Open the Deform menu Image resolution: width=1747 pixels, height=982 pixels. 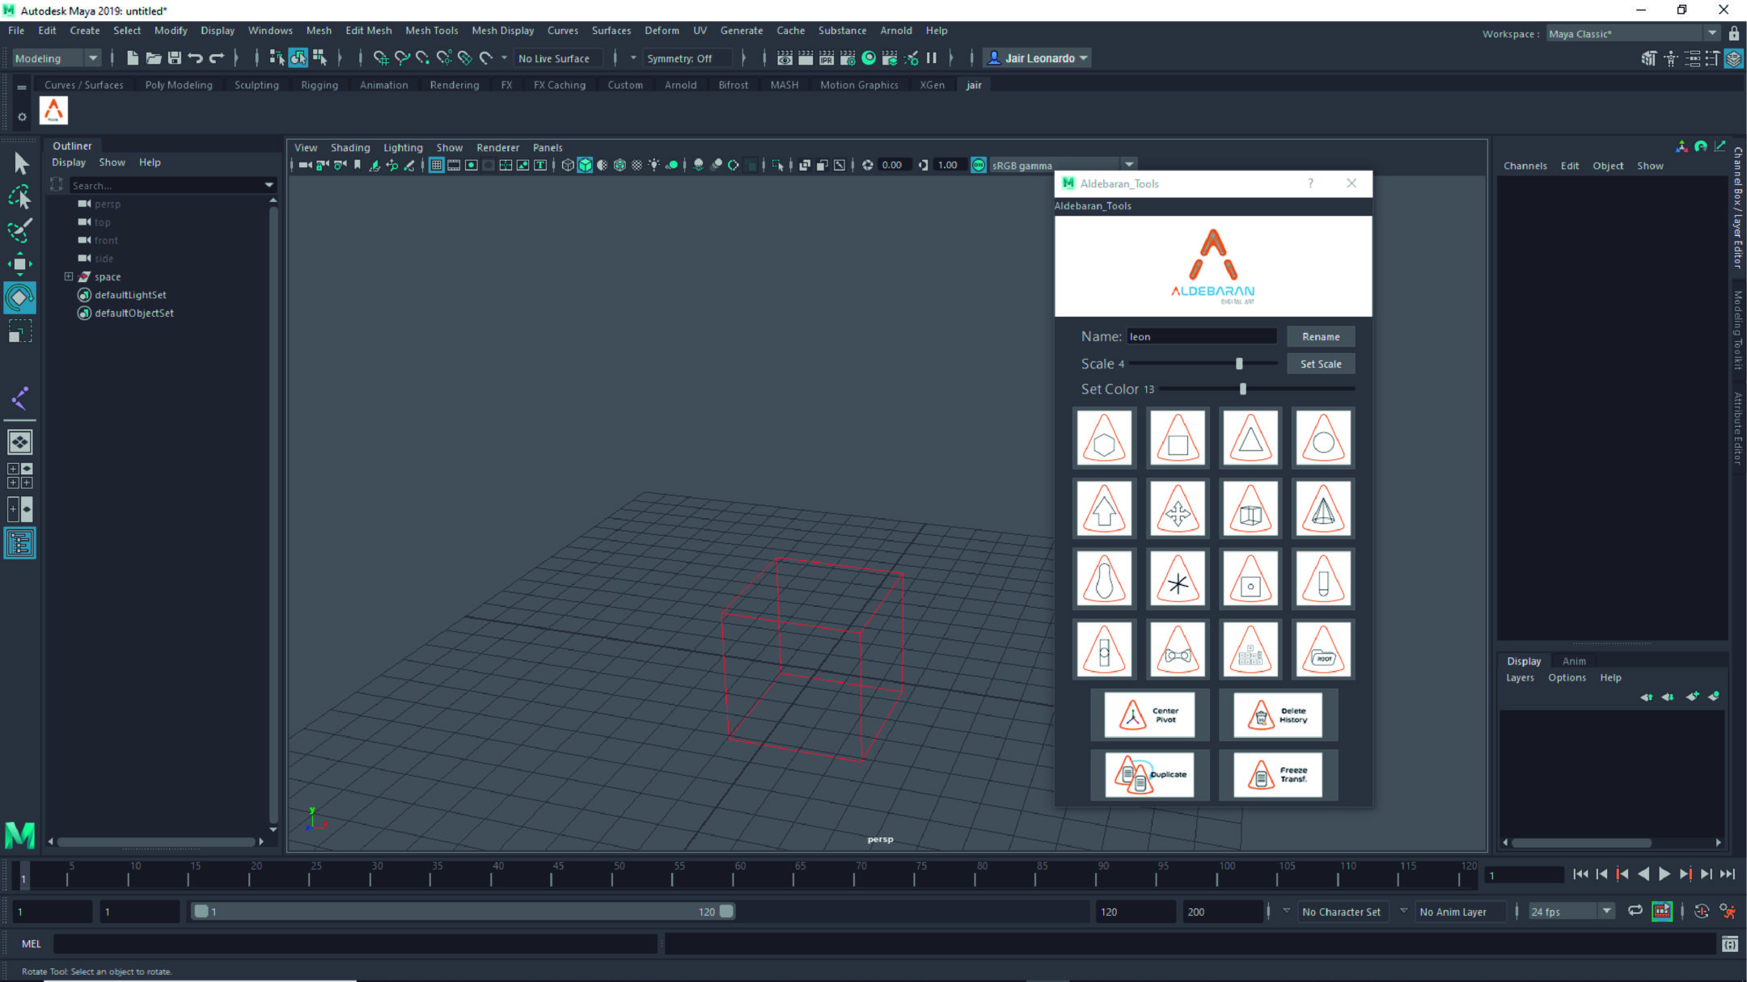(661, 31)
